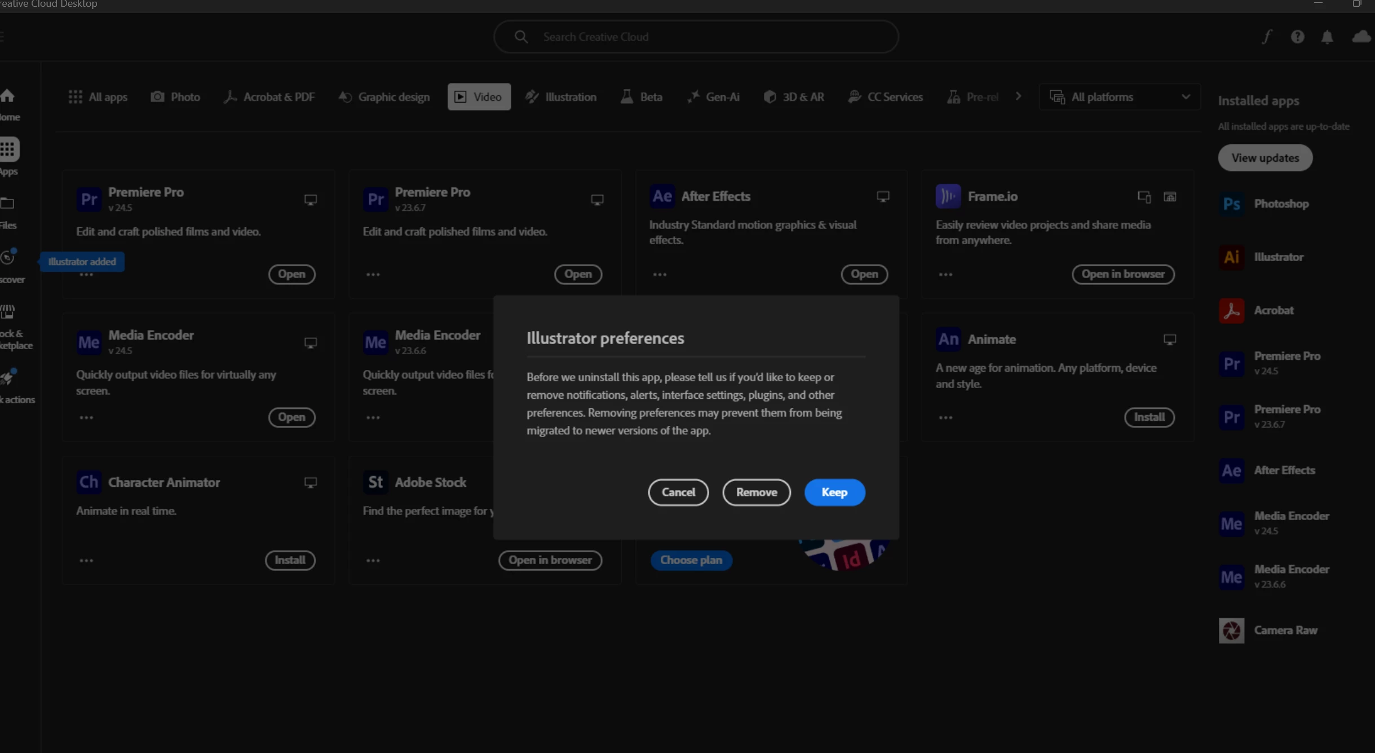Open the notifications bell icon
Viewport: 1375px width, 753px height.
(x=1327, y=37)
